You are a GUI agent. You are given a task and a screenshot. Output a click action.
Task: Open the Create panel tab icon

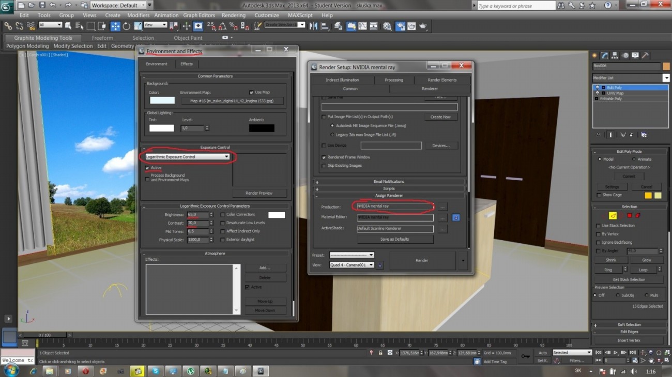[594, 55]
